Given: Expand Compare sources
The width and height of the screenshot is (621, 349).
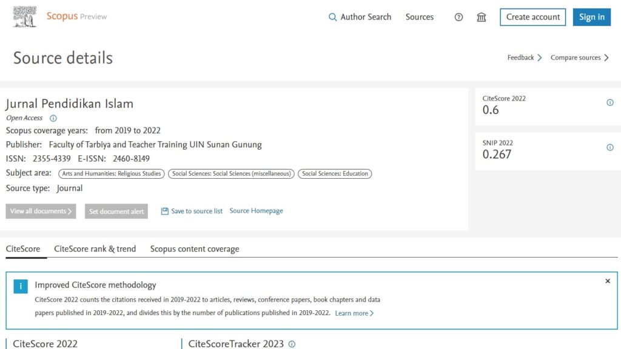Looking at the screenshot, I should (579, 58).
